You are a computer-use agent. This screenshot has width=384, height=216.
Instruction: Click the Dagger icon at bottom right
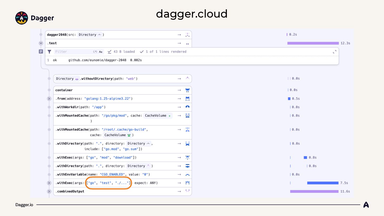[x=366, y=205]
